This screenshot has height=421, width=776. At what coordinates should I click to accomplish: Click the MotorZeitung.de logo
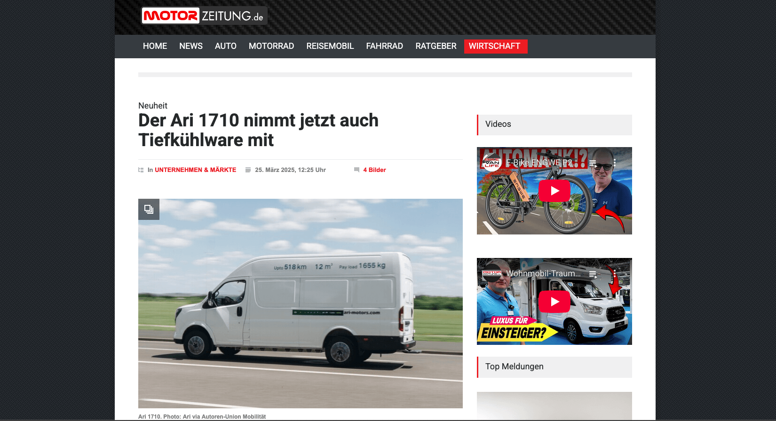(x=204, y=16)
